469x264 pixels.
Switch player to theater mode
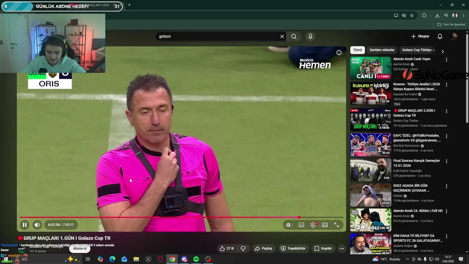click(325, 225)
